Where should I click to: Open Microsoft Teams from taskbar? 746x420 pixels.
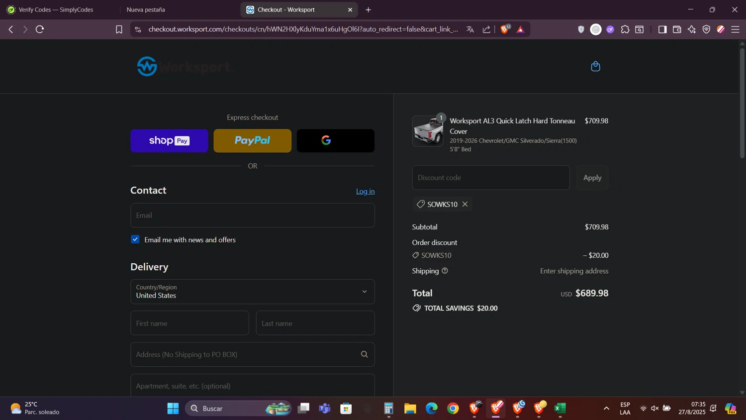point(325,409)
